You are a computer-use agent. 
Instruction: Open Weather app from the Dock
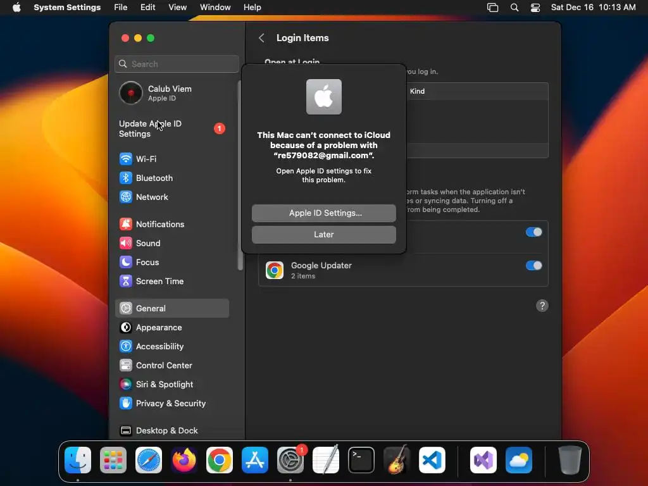point(519,460)
